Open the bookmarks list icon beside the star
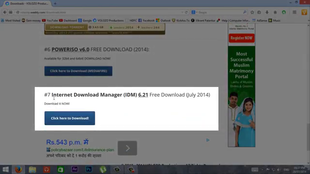Image resolution: width=310 pixels, height=174 pixels. tap(259, 12)
